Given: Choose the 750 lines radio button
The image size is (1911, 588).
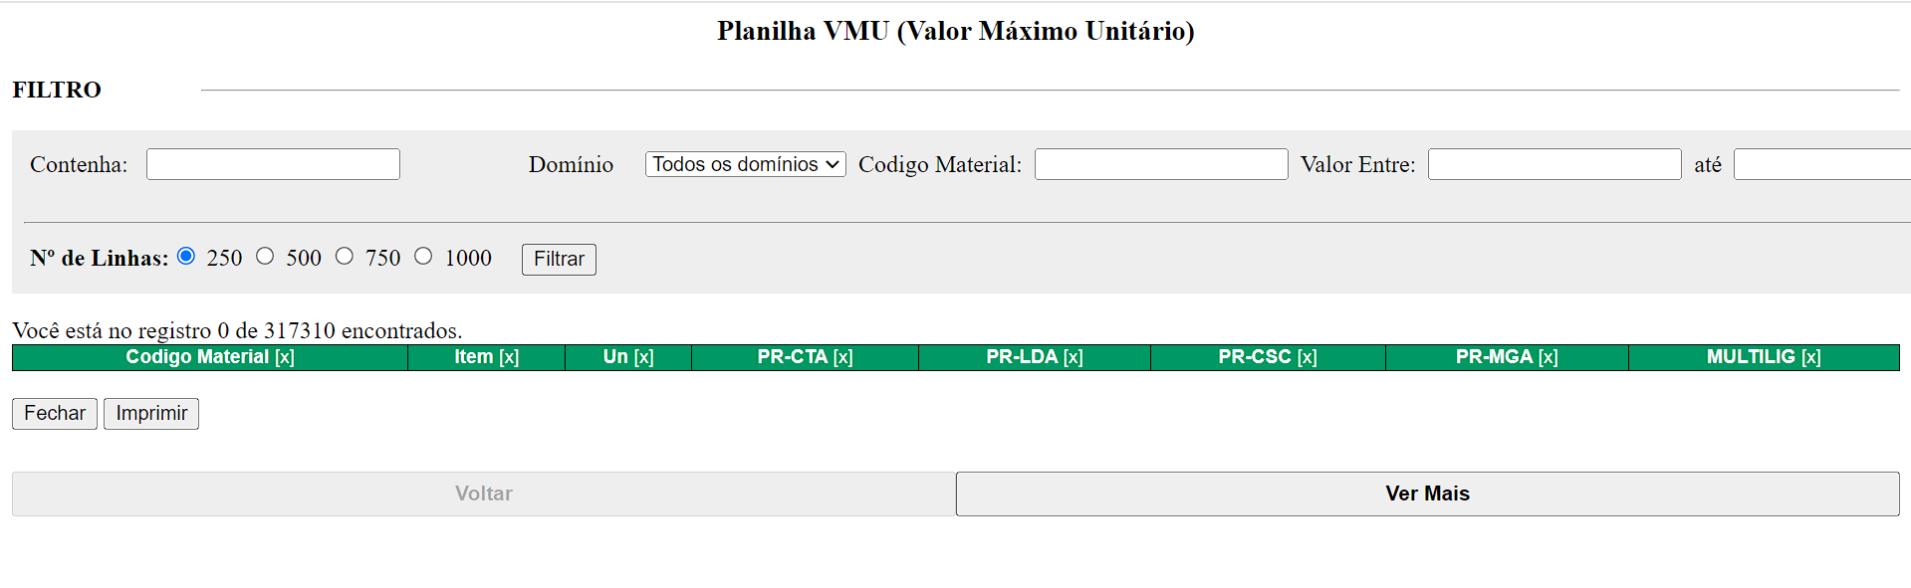Looking at the screenshot, I should coord(345,257).
